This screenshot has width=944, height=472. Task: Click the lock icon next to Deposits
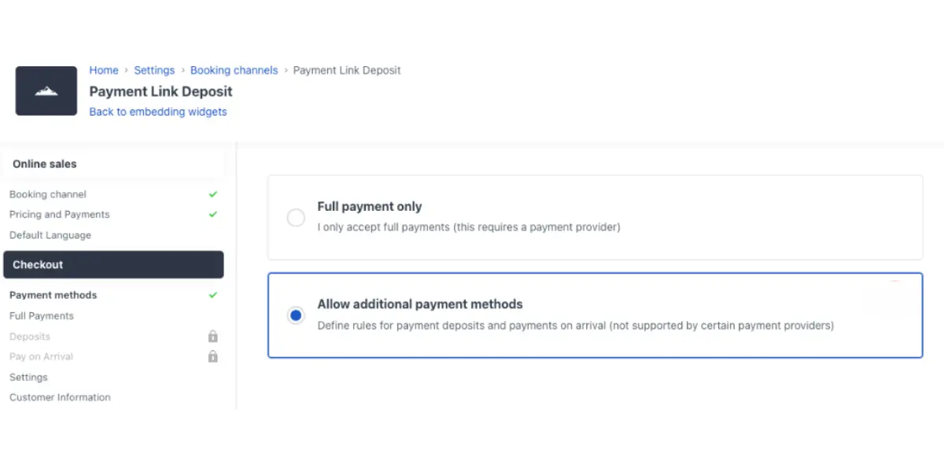pos(212,337)
